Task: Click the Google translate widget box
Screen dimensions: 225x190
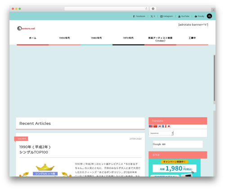Action: click(x=178, y=144)
